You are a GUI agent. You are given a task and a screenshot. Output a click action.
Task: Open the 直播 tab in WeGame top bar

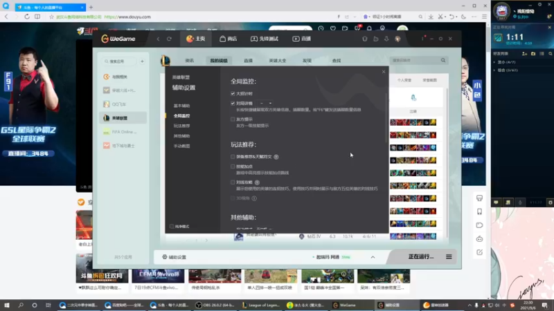[x=301, y=39]
